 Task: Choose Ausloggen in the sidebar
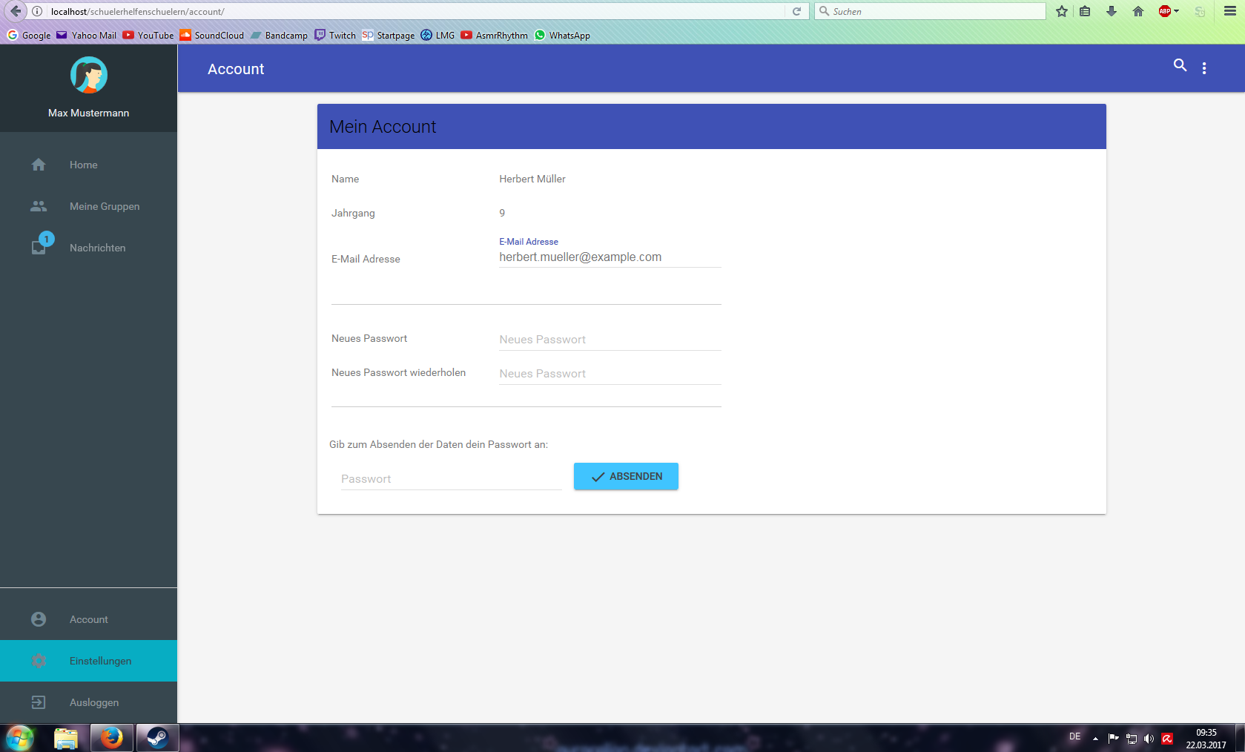[89, 702]
